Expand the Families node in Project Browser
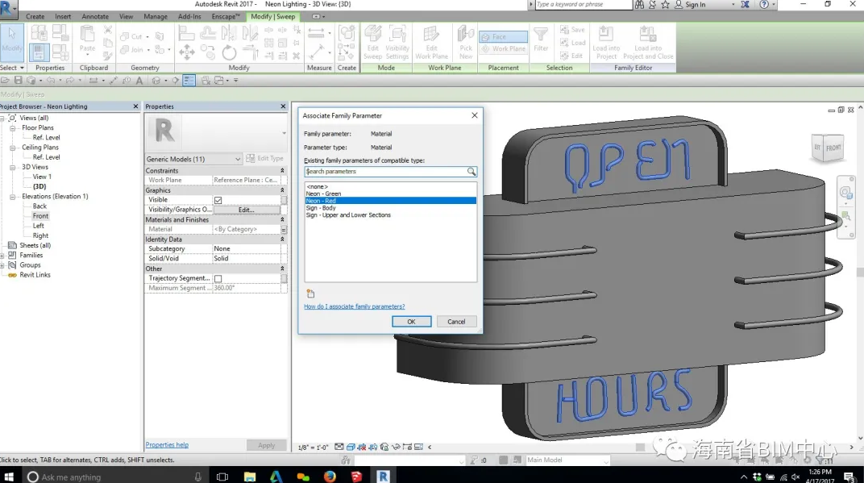 point(3,256)
